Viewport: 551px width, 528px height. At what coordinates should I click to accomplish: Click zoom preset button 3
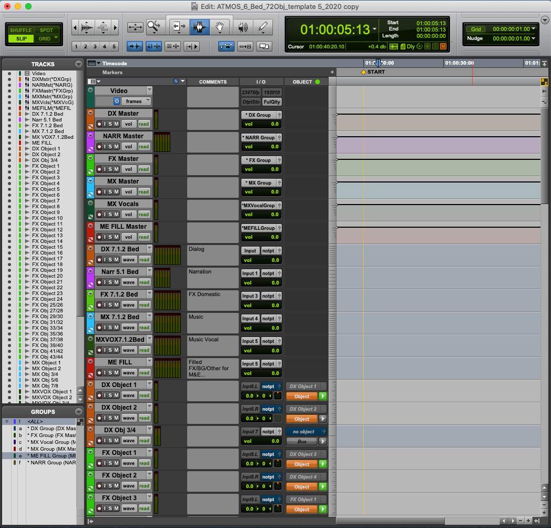(x=96, y=46)
